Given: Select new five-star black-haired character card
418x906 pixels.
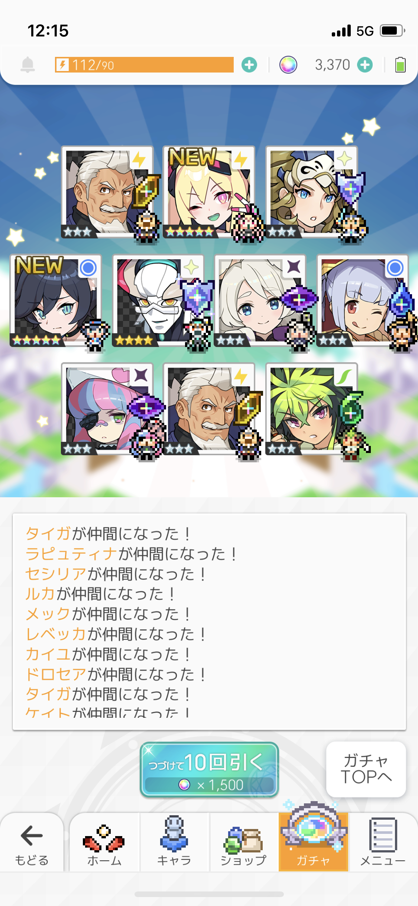Looking at the screenshot, I should tap(56, 301).
